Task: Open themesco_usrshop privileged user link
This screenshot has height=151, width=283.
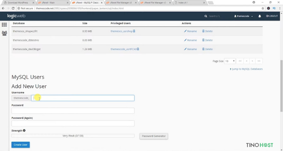Action: point(121,31)
